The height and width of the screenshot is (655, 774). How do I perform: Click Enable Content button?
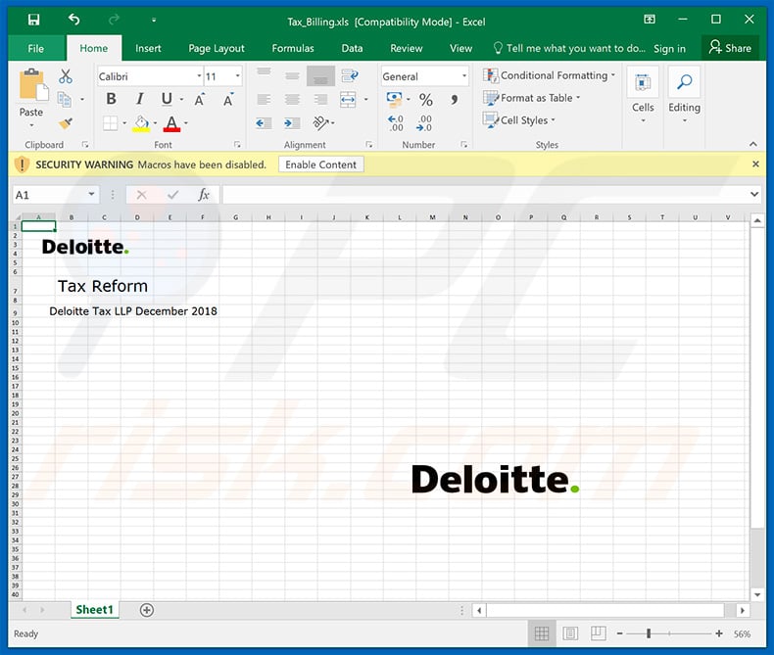(x=320, y=164)
